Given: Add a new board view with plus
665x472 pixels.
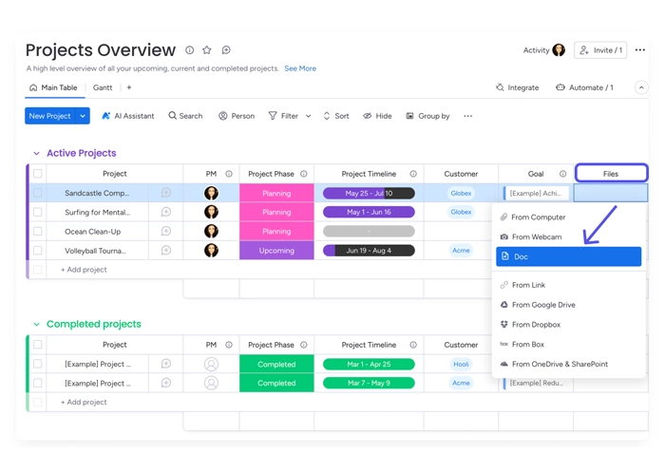Looking at the screenshot, I should coord(129,87).
